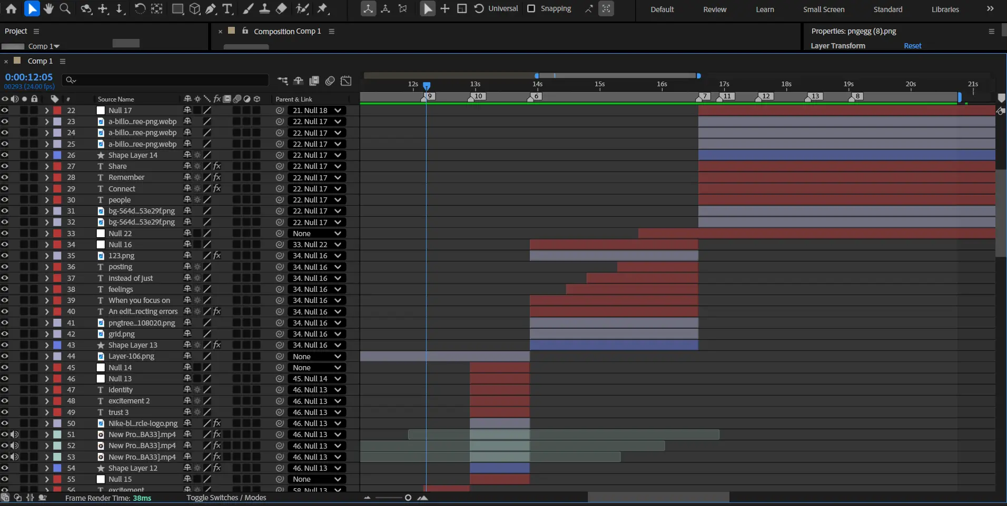Toggle visibility of the posting text layer
The width and height of the screenshot is (1007, 506).
coord(5,267)
